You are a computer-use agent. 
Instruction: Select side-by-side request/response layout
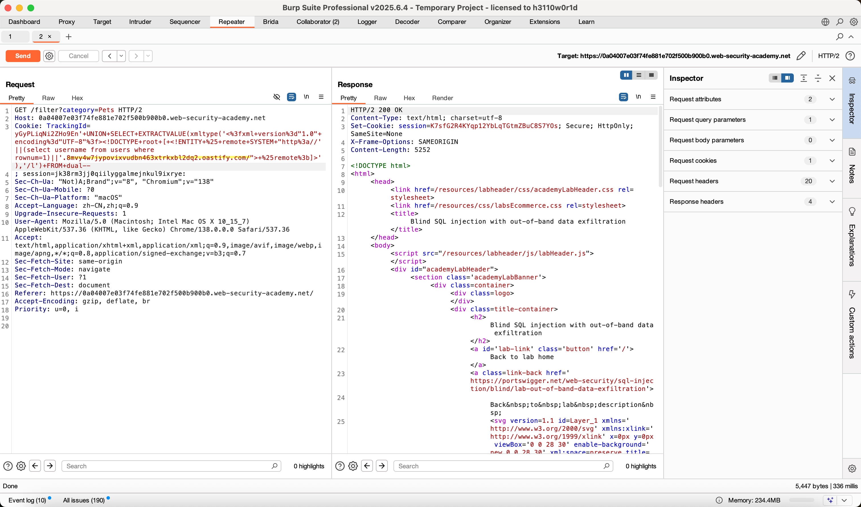coord(626,75)
